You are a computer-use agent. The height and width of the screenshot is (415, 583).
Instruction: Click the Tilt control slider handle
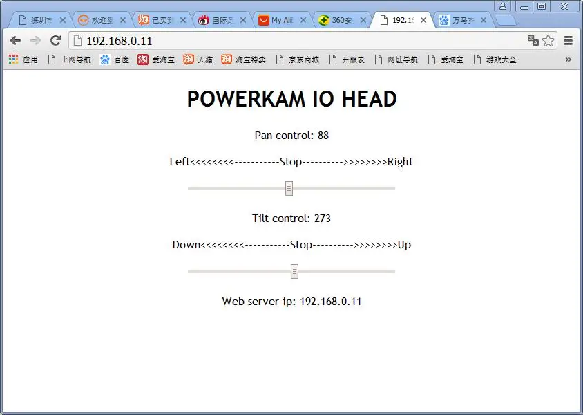(294, 271)
